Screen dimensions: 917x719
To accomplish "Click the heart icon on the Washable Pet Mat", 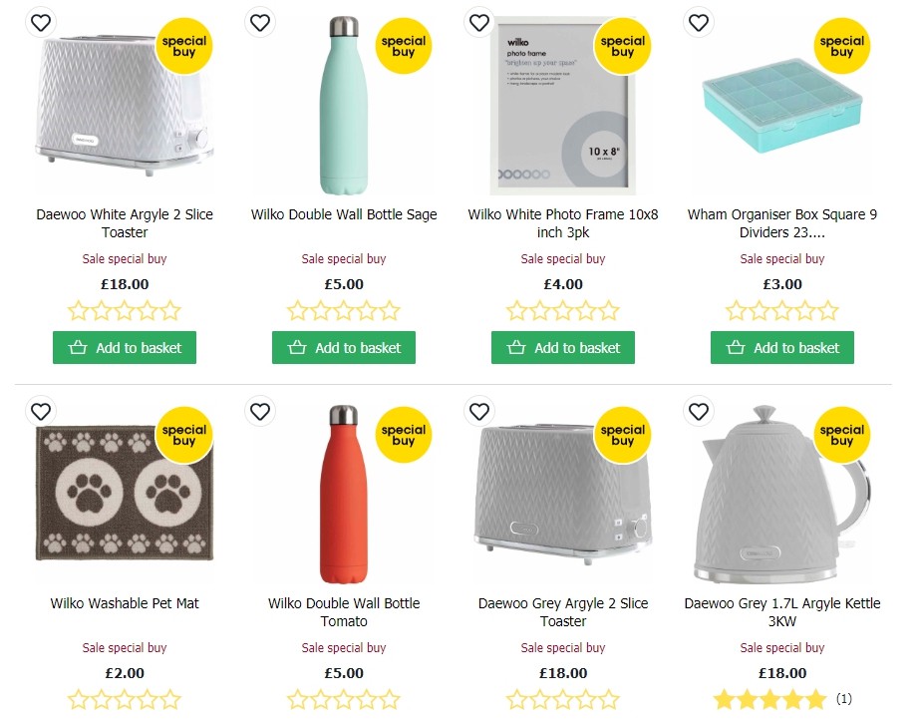I will (41, 411).
